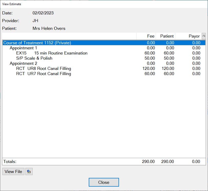Screen dimensions: 208x191
Task: Click the estimate date 02/02/2023
Action: coord(43,13)
